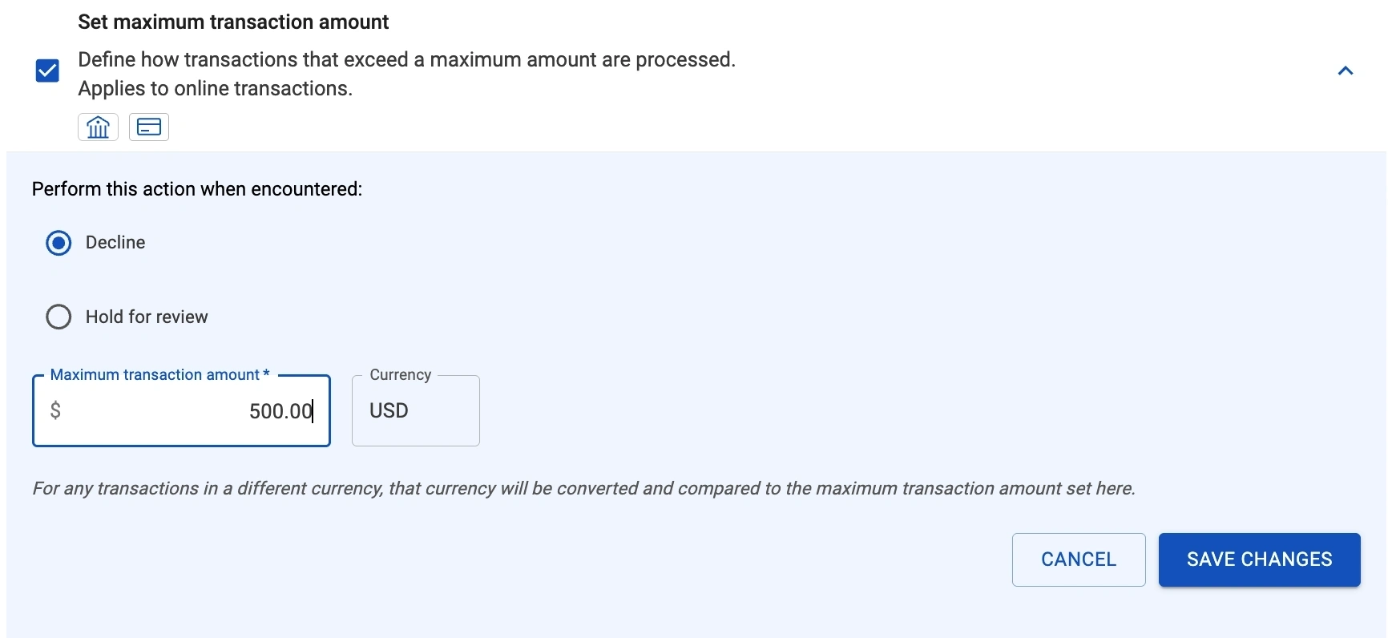Click the "Applies to online transactions" description
This screenshot has width=1388, height=638.
(215, 88)
